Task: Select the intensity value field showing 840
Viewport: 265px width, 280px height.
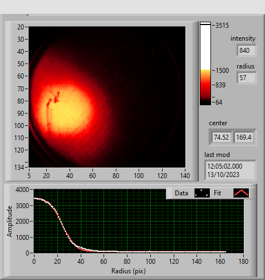Action: tap(247, 51)
